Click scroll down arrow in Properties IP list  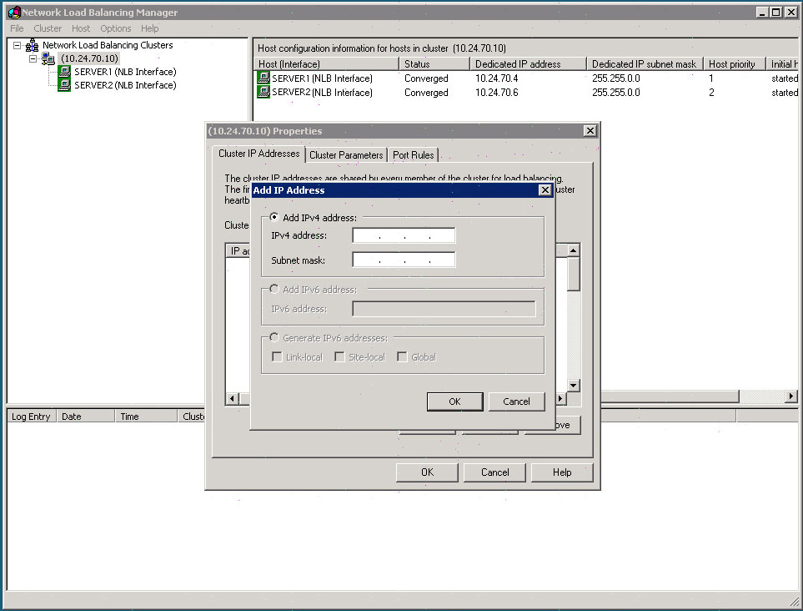point(573,385)
